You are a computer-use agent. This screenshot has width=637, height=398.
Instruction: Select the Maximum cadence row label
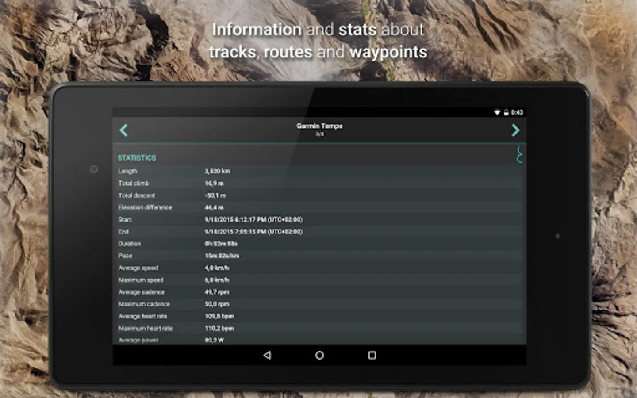point(144,304)
